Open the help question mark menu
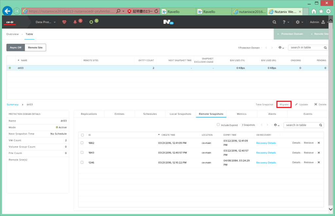 coord(286,22)
